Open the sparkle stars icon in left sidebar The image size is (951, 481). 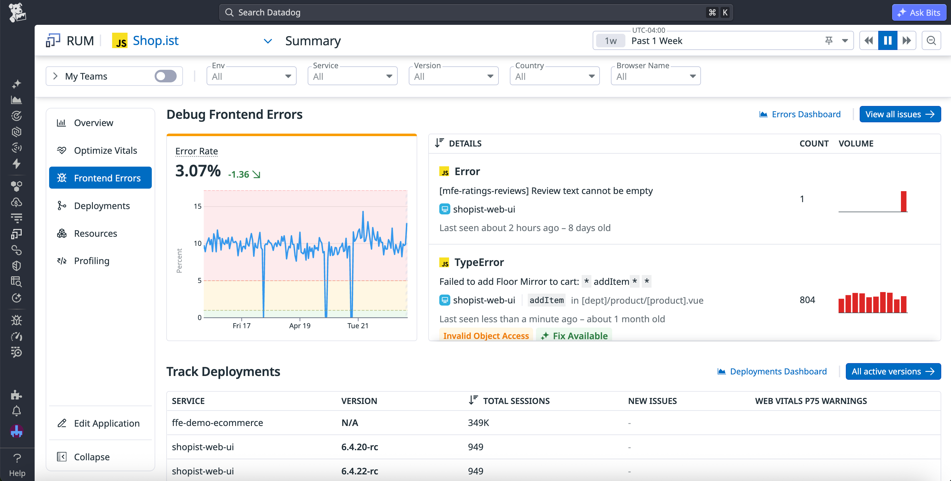point(17,84)
